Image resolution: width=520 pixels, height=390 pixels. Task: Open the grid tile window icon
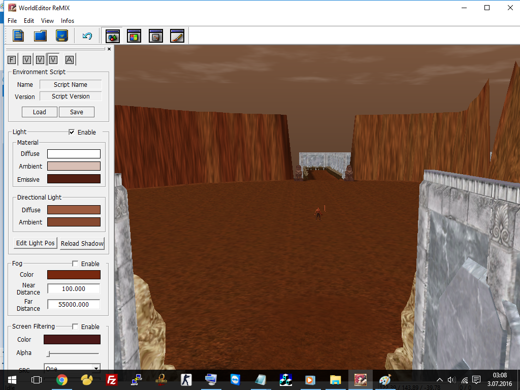pos(155,36)
